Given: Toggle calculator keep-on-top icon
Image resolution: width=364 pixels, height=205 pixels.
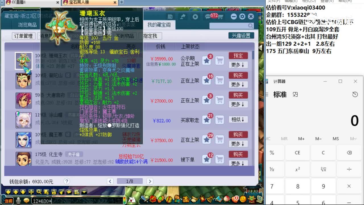Looking at the screenshot, I should click(295, 95).
